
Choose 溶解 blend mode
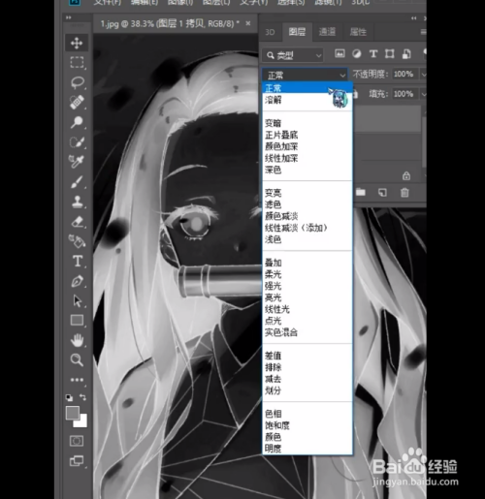(x=307, y=100)
